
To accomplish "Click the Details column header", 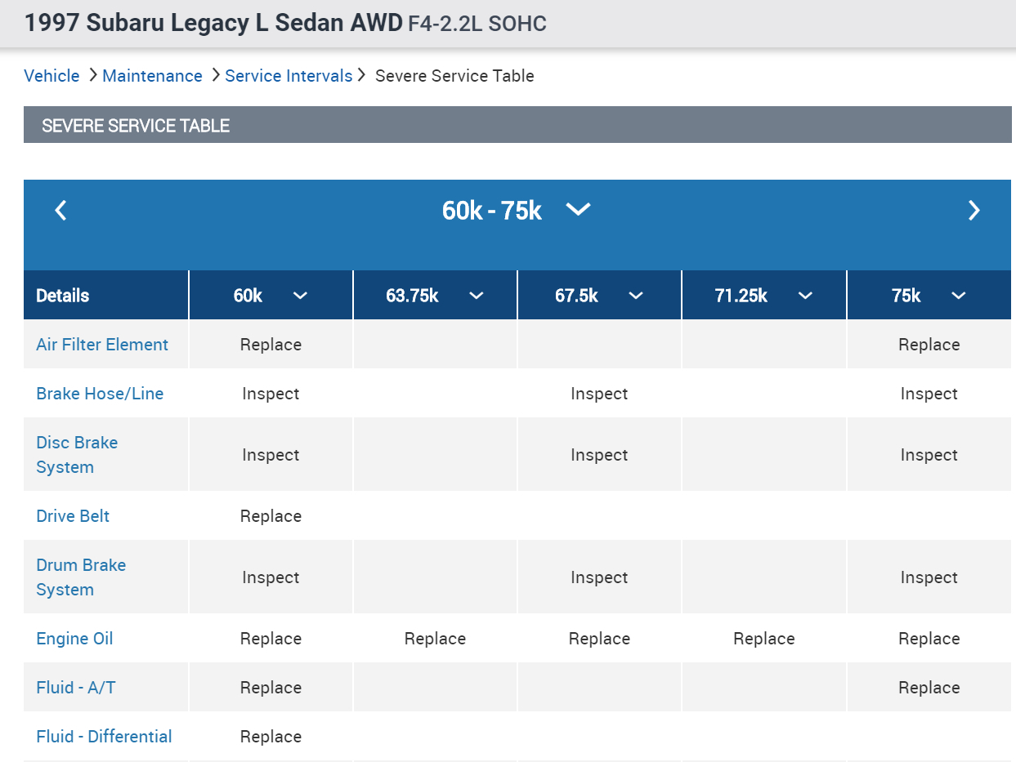I will click(63, 296).
